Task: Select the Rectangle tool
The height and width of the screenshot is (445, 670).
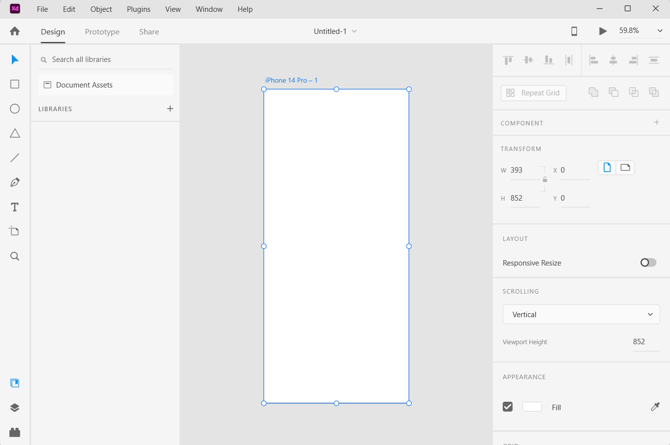Action: click(15, 84)
